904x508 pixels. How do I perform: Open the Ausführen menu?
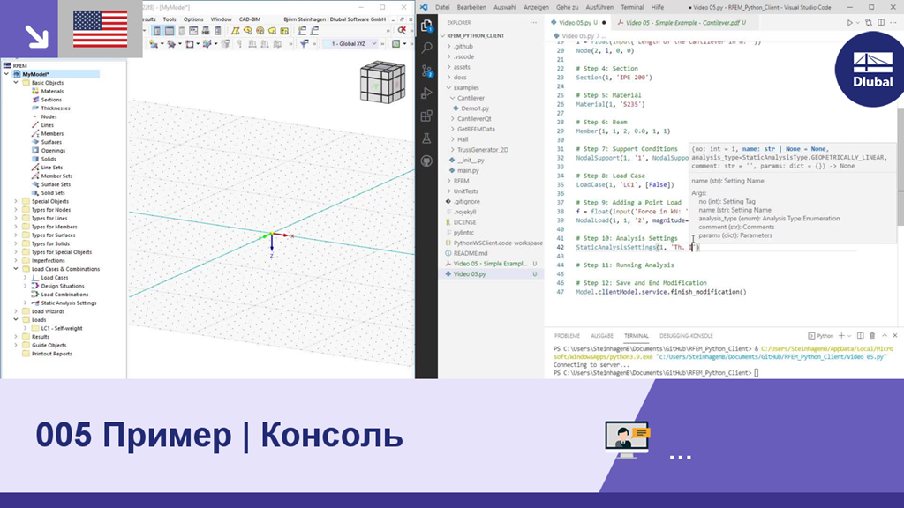[x=599, y=7]
